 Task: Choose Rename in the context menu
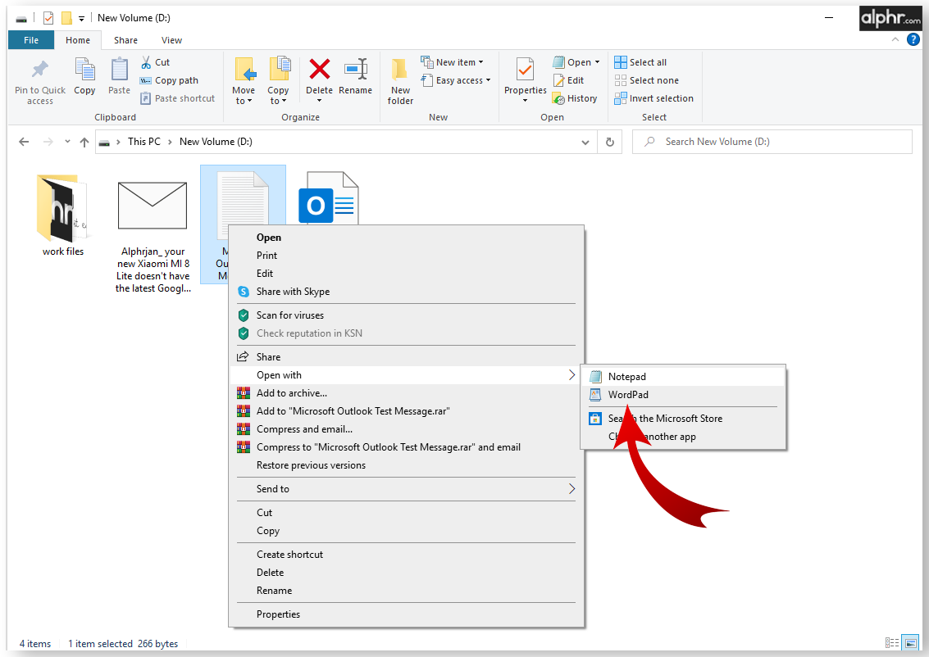pyautogui.click(x=406, y=591)
